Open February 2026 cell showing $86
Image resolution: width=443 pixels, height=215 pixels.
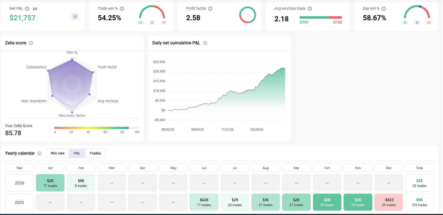point(81,183)
